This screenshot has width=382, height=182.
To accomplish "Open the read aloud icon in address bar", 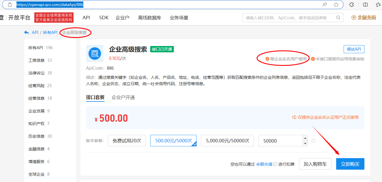I will [325, 5].
